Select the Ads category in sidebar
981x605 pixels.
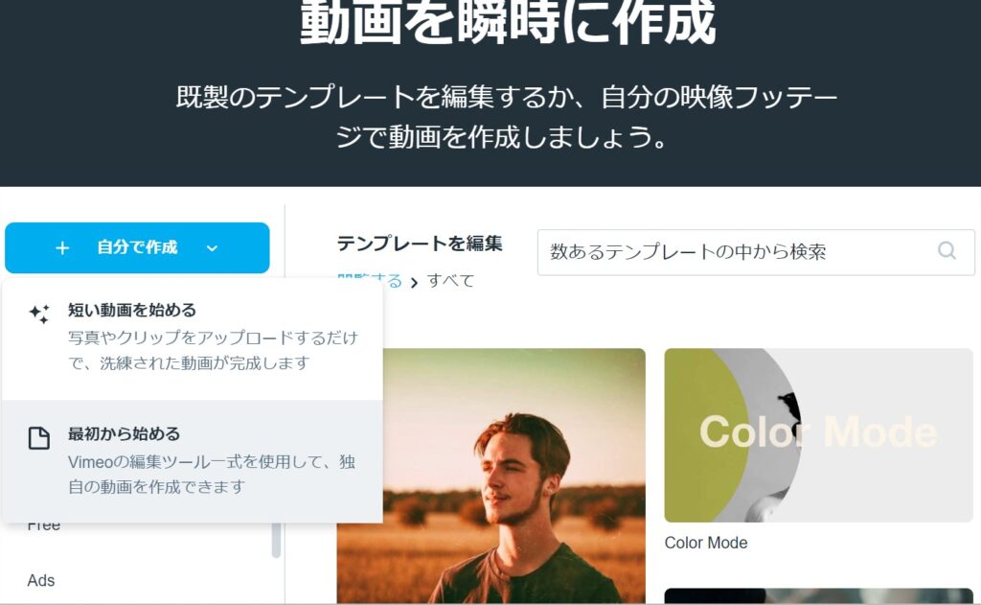click(41, 581)
